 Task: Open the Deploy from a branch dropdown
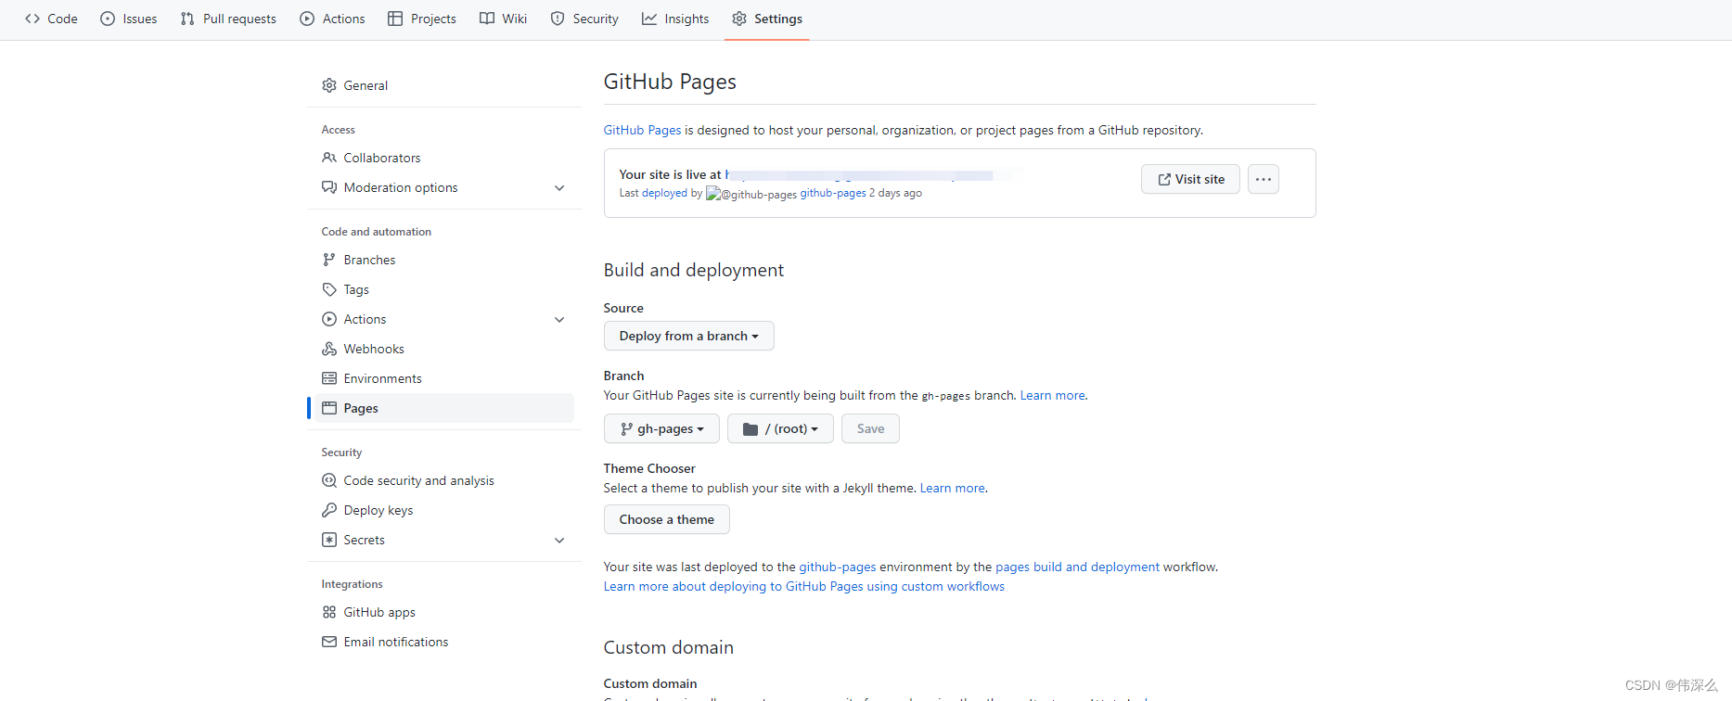point(688,336)
